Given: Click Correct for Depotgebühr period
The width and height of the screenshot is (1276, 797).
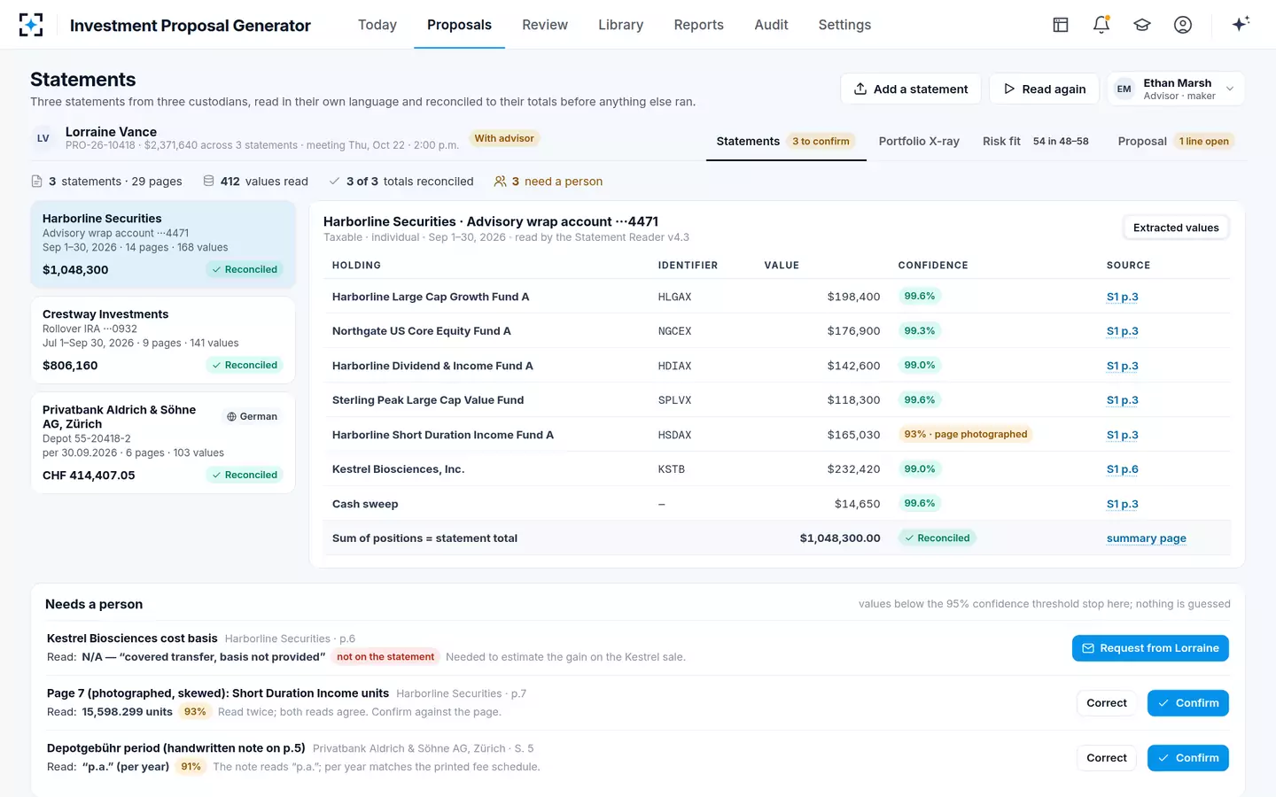Looking at the screenshot, I should point(1107,758).
